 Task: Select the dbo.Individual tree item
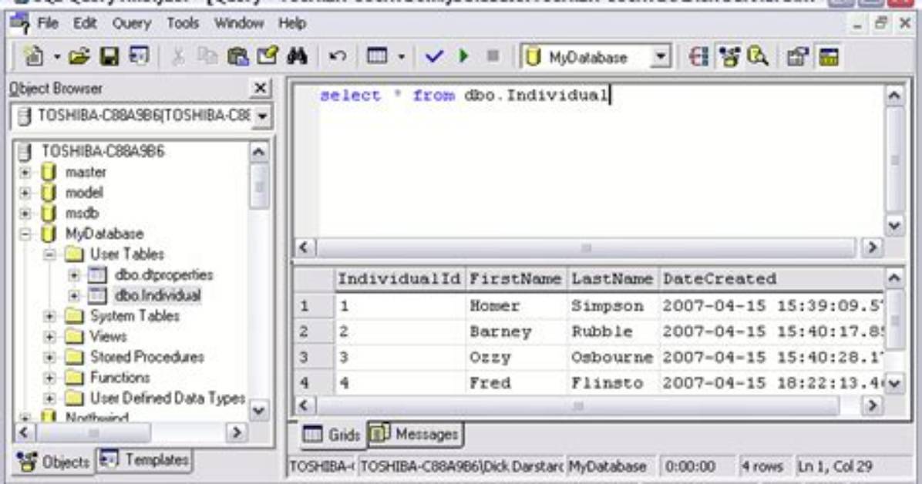pos(157,295)
